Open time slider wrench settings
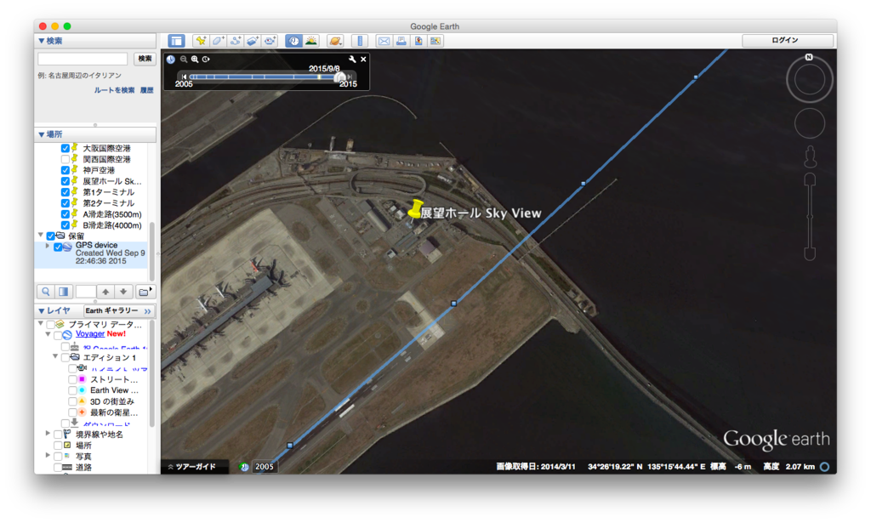Viewport: 871px width, 523px height. 352,60
